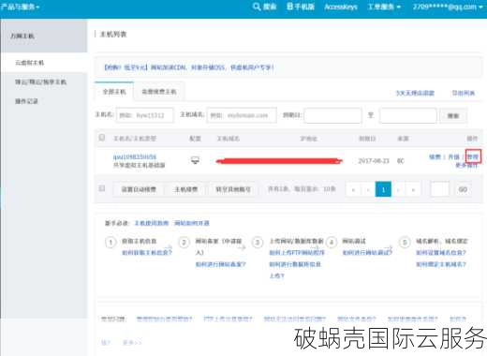Select page 1 in pagination
The width and height of the screenshot is (487, 356).
click(383, 189)
